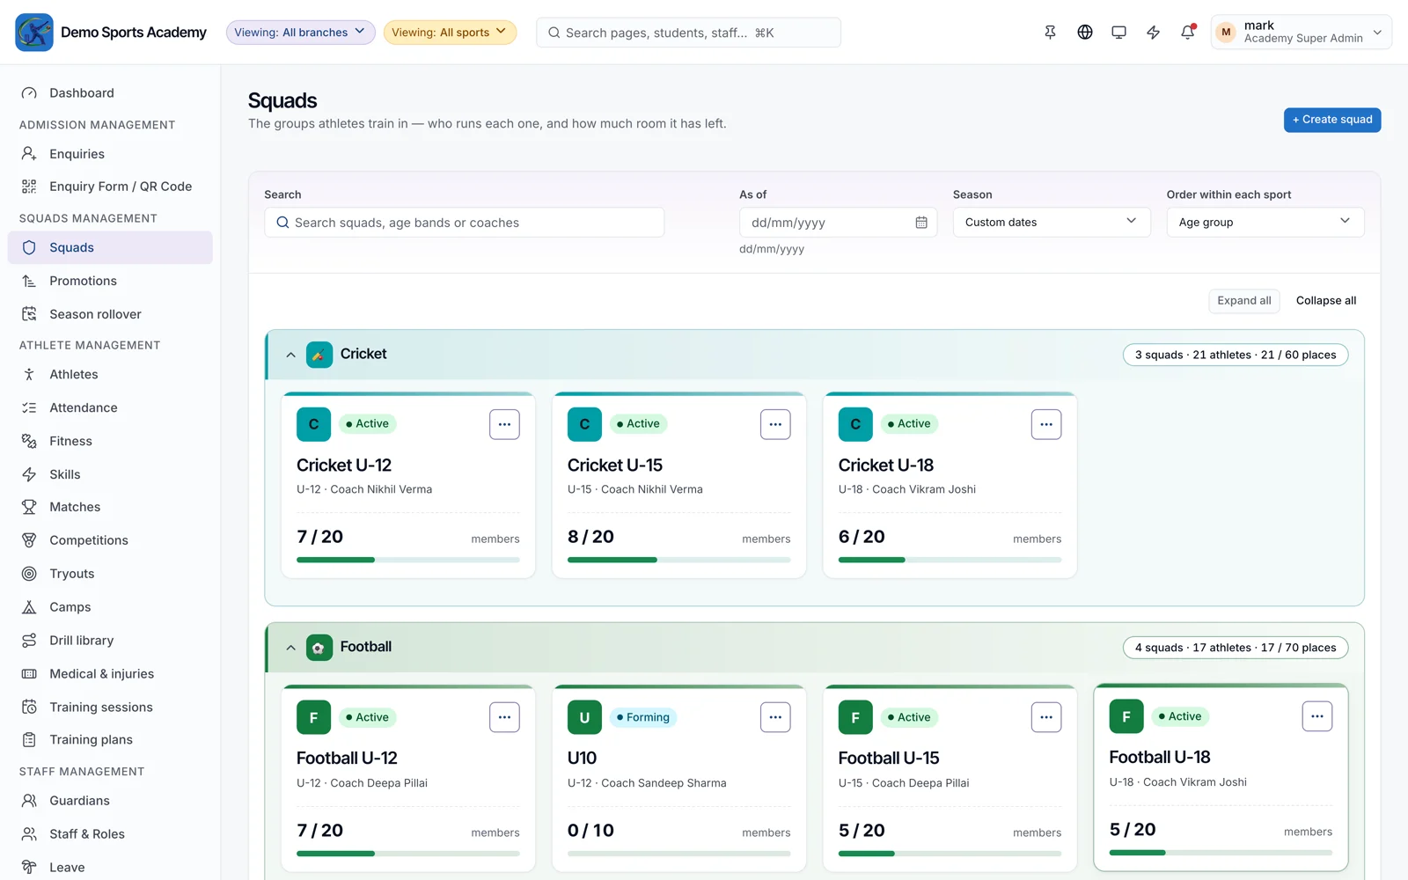
Task: Open more options for Cricket U-15 squad
Action: 775,424
